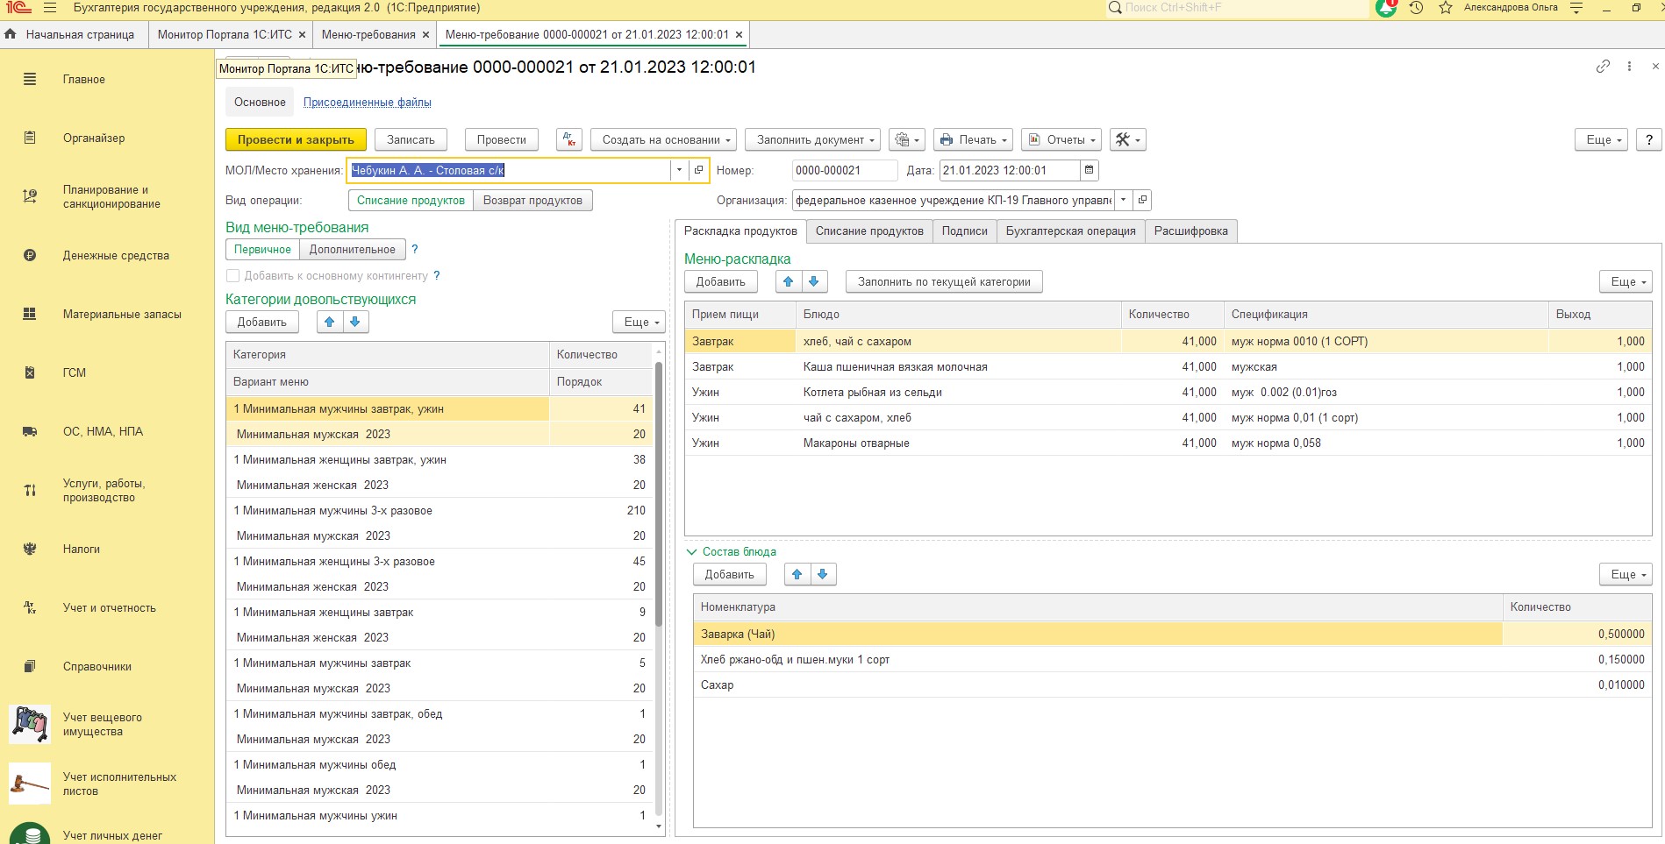The image size is (1665, 844).
Task: Select Дополнительное menu-requirement type
Action: [x=352, y=249]
